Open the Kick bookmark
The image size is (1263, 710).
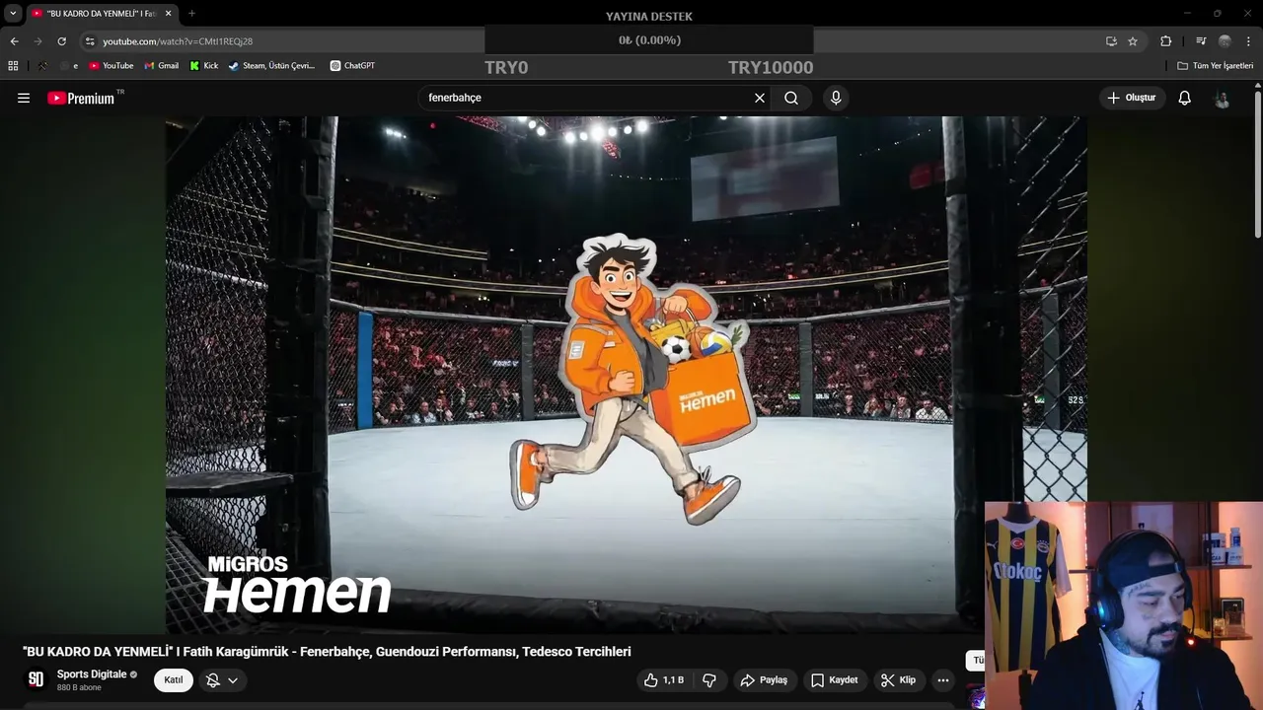pos(203,66)
